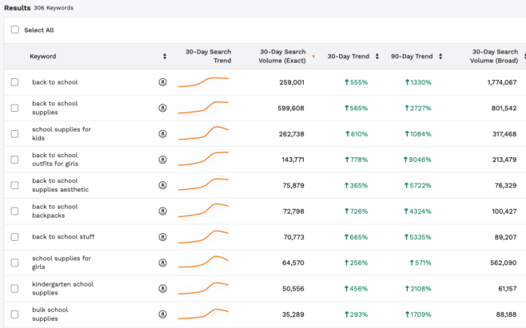
Task: Open Amazon icon for 'bulk school supplies'
Action: tap(163, 314)
